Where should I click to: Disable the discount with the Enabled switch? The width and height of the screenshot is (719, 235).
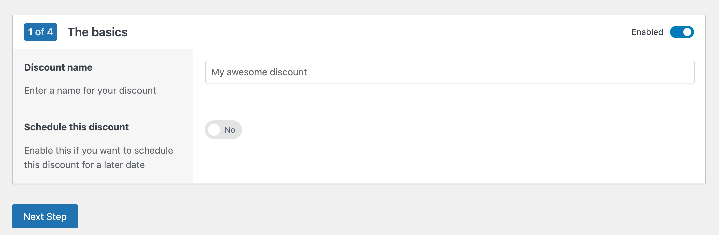pyautogui.click(x=682, y=32)
